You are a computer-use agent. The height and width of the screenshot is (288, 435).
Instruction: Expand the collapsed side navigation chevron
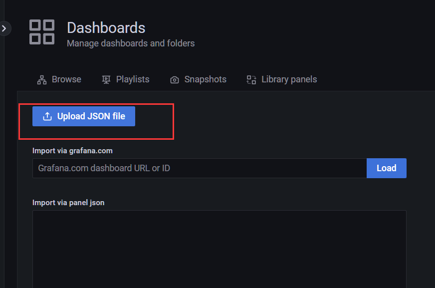(x=4, y=28)
